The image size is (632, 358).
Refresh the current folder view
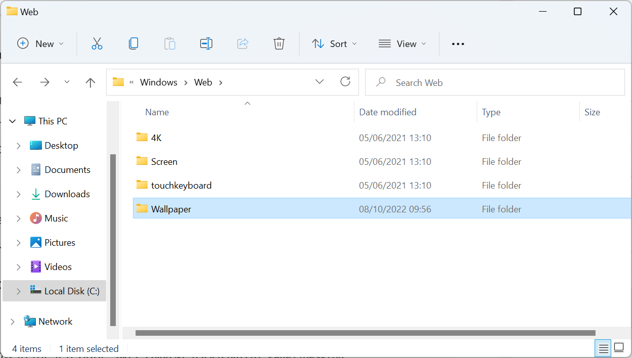pyautogui.click(x=345, y=81)
